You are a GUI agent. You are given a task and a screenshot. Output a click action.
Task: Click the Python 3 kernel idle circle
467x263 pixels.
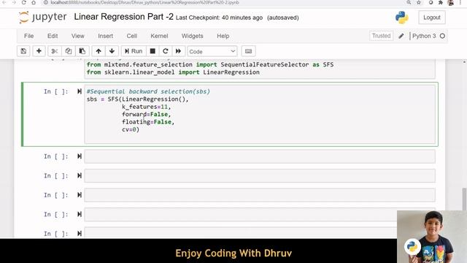point(442,36)
